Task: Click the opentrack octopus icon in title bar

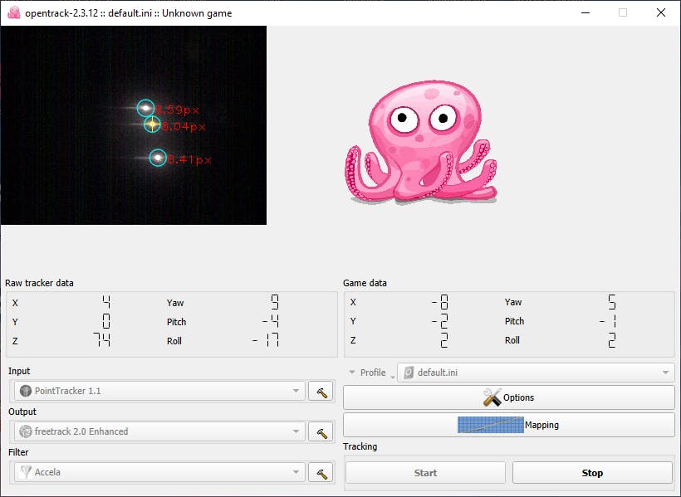Action: [x=13, y=12]
